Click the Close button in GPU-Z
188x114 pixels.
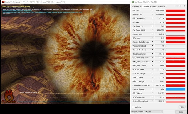tap(181, 112)
